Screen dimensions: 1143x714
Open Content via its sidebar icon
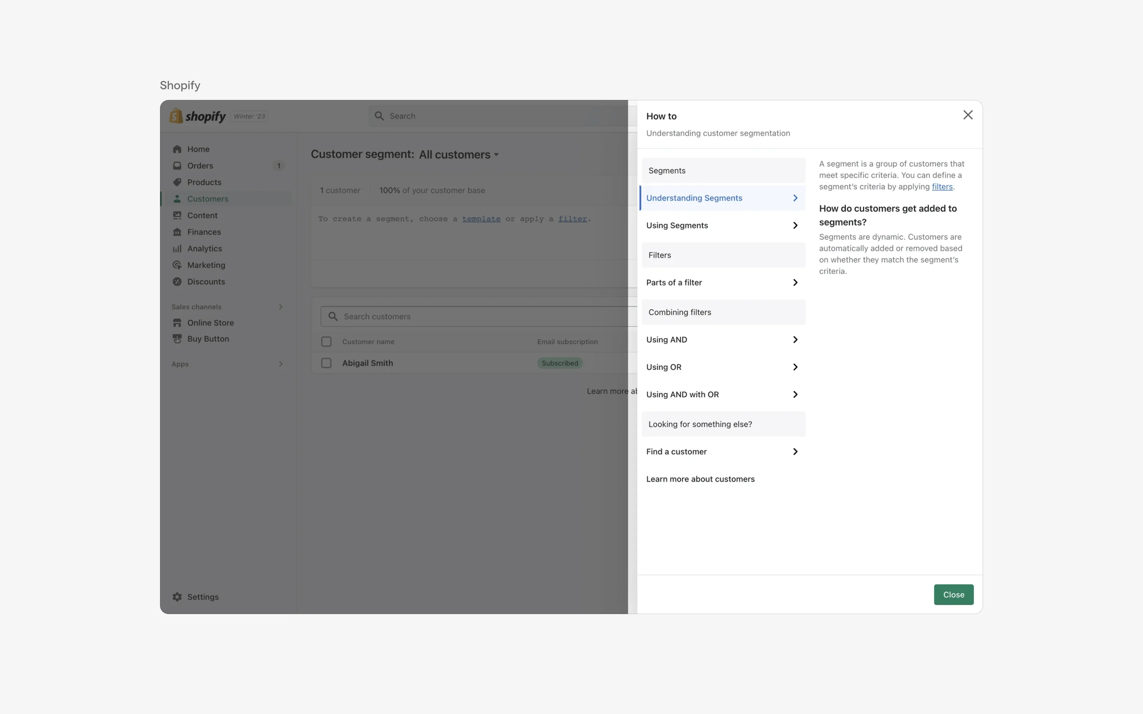(x=177, y=215)
